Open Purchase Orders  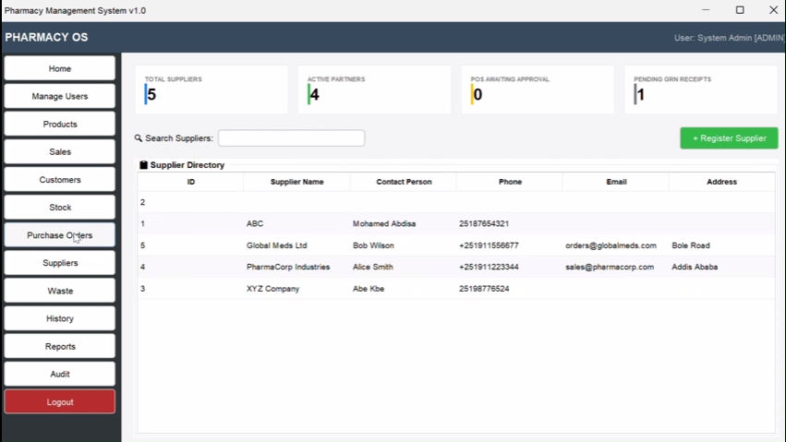[x=60, y=235]
